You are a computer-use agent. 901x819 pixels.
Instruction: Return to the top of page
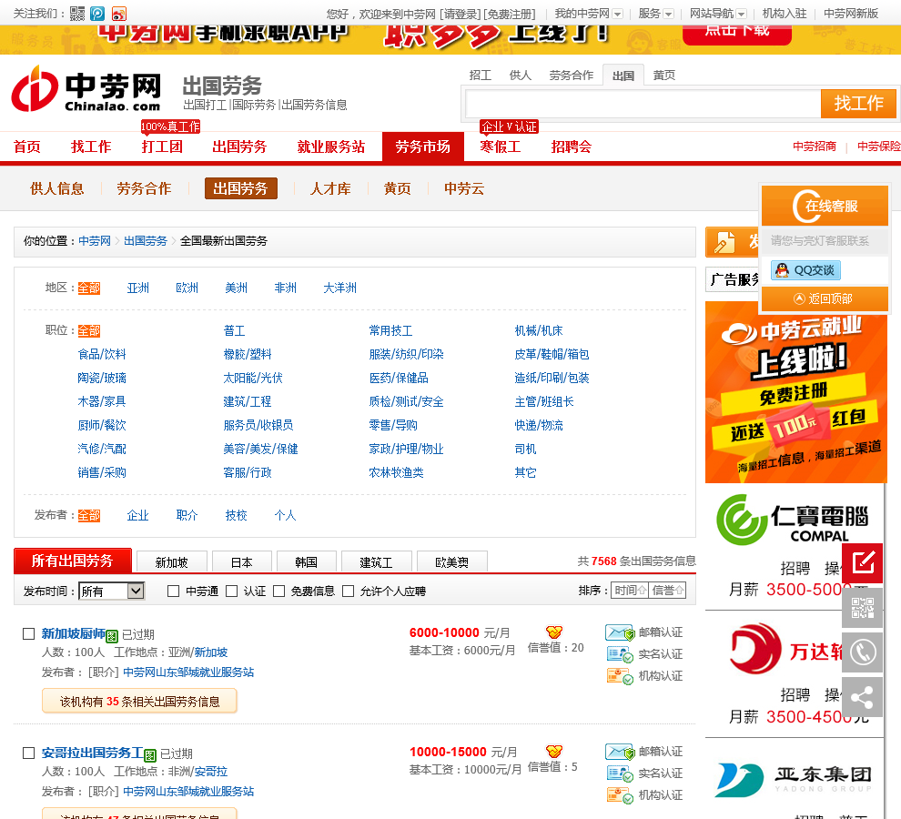[x=825, y=298]
